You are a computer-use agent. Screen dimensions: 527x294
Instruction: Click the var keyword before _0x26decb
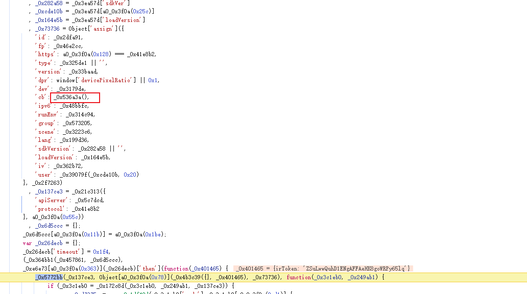(27, 243)
